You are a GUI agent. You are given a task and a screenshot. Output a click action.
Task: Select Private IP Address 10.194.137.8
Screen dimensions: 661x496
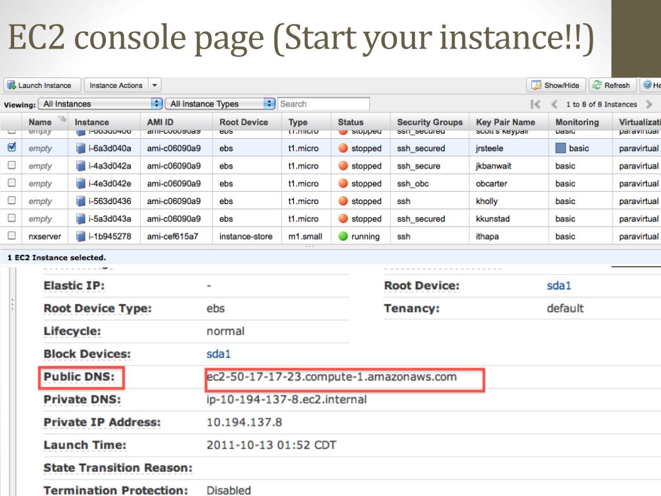click(244, 422)
